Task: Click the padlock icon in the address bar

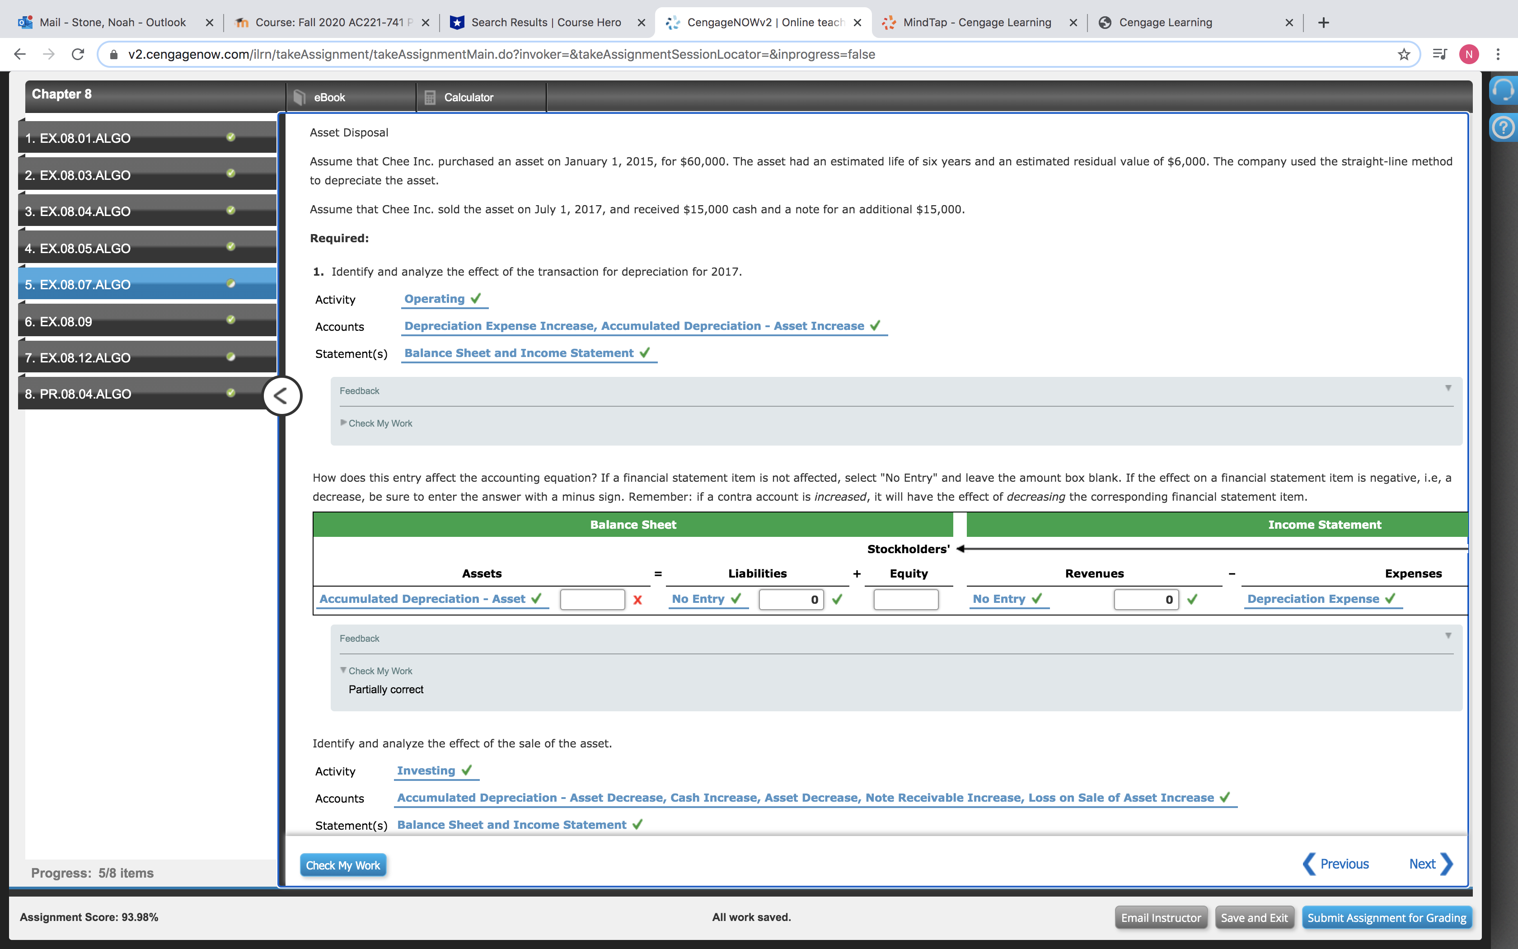Action: tap(114, 54)
